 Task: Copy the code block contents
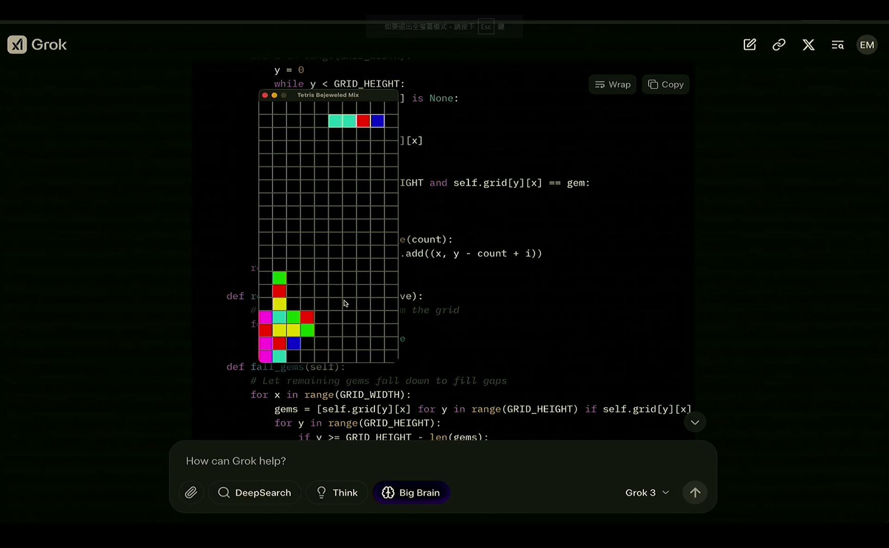pos(665,84)
